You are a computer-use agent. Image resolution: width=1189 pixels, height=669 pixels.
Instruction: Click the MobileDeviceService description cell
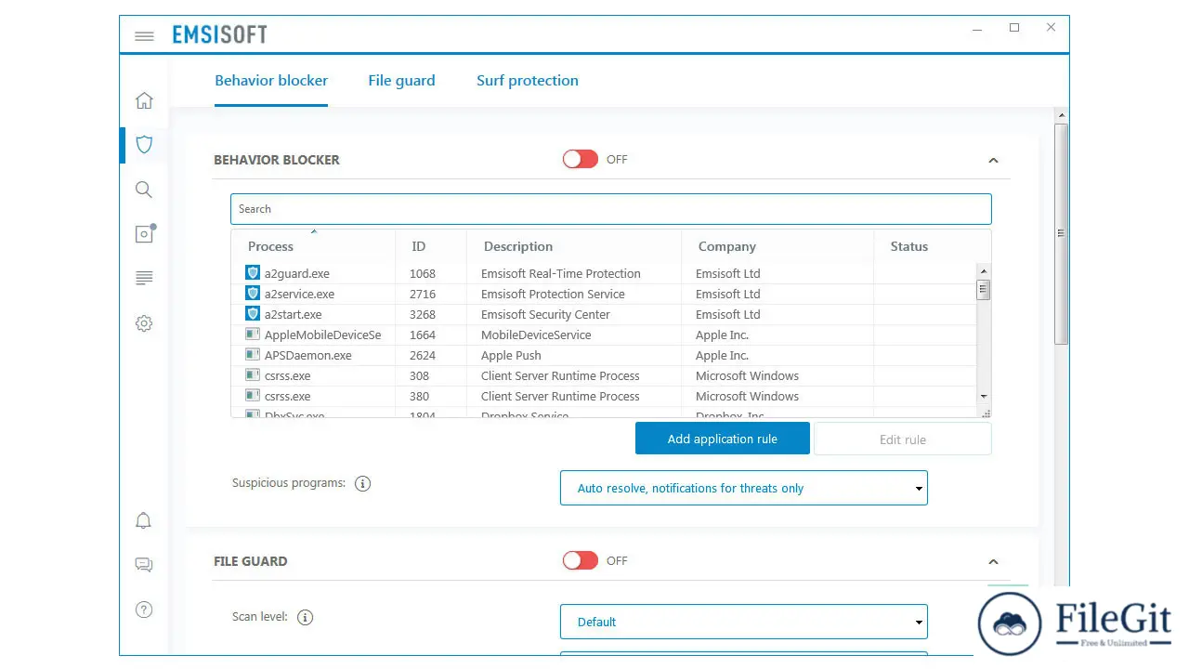(x=534, y=334)
